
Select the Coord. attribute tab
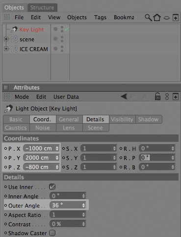tap(43, 119)
